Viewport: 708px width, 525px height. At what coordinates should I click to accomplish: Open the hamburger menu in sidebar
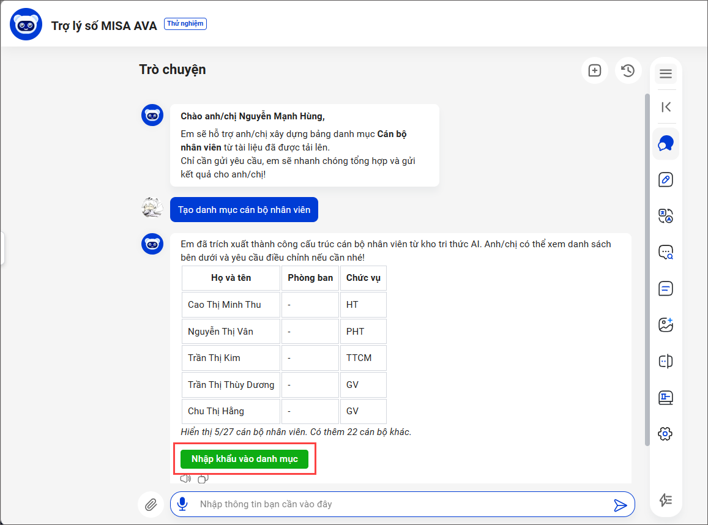[x=666, y=74]
